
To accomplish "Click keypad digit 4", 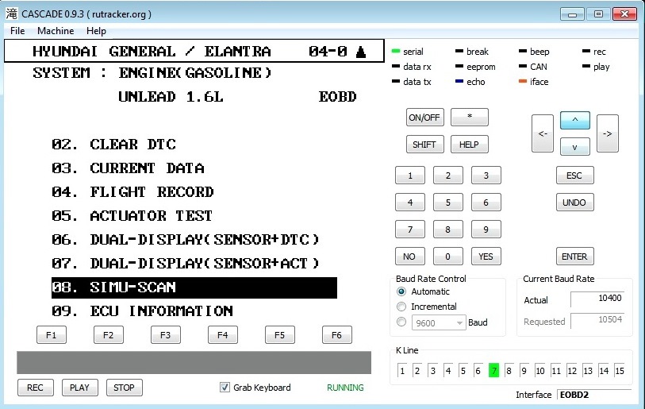I will coord(410,203).
